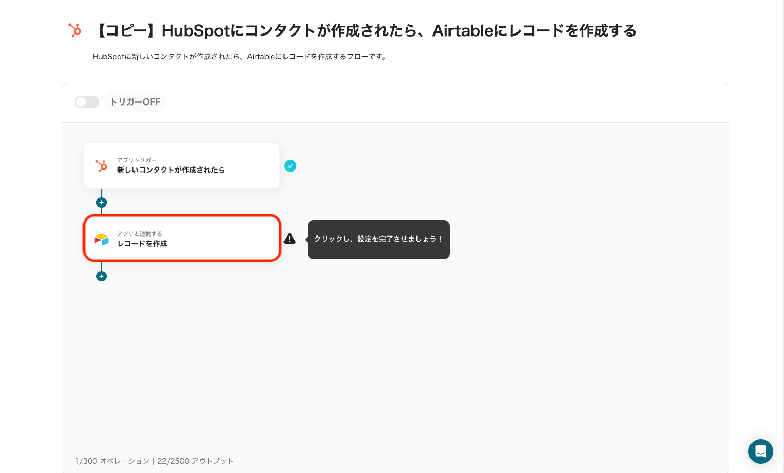This screenshot has height=473, width=784.
Task: Click the teal completed checkmark icon
Action: tap(290, 166)
